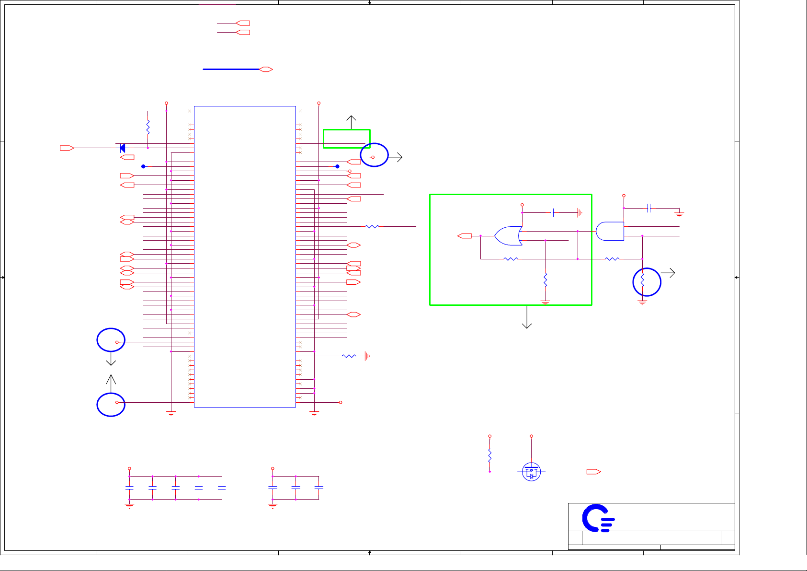Click the blue logo in the title block
Screen dimensions: 807x571
point(598,518)
